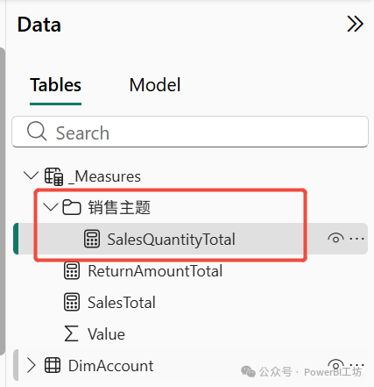This screenshot has height=387, width=374.
Task: Click into the Search field
Action: [x=190, y=132]
